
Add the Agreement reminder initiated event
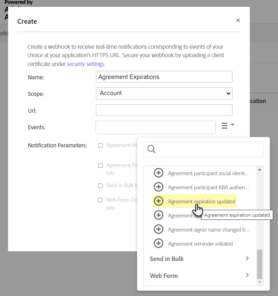(x=159, y=244)
